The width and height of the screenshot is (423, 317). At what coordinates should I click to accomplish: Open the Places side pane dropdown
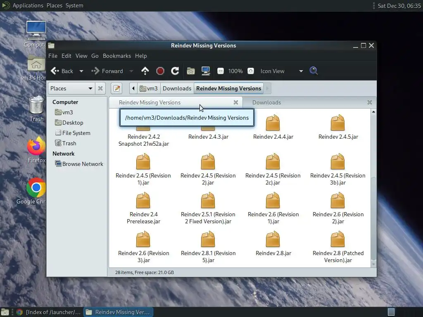click(71, 88)
